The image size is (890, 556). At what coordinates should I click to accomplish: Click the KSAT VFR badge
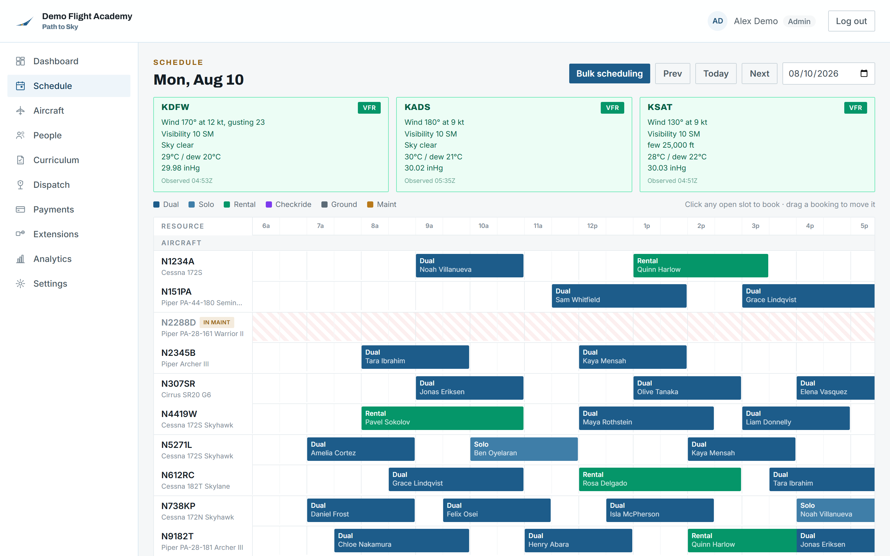[855, 108]
